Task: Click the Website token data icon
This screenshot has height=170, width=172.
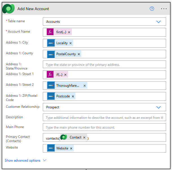Action: [51, 148]
